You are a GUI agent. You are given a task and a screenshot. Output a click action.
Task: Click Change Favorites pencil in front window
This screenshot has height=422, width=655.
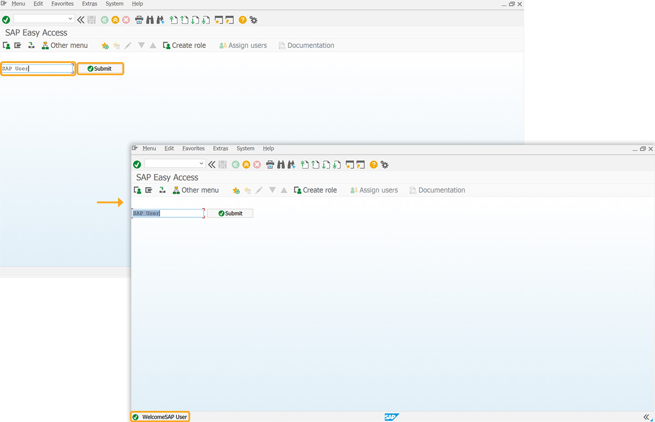tap(259, 190)
